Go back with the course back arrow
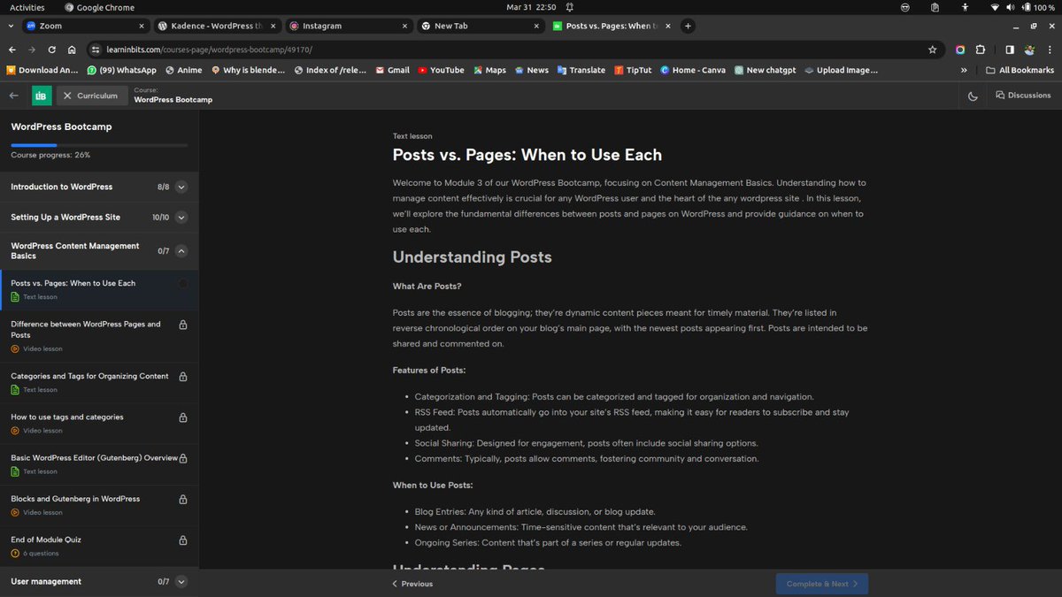 tap(13, 96)
